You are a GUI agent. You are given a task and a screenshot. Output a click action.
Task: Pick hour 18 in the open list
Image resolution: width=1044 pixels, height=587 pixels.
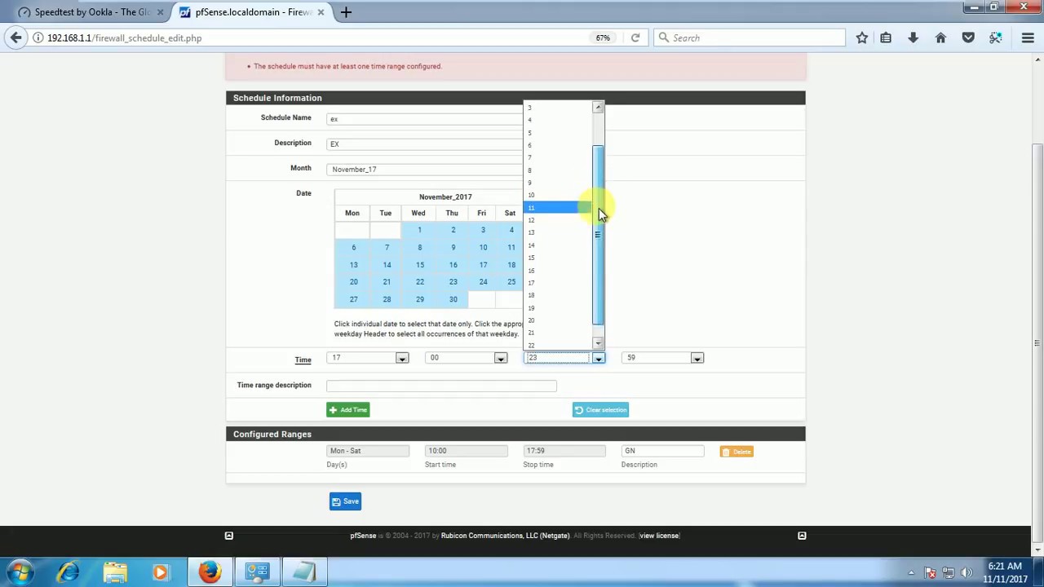(558, 295)
